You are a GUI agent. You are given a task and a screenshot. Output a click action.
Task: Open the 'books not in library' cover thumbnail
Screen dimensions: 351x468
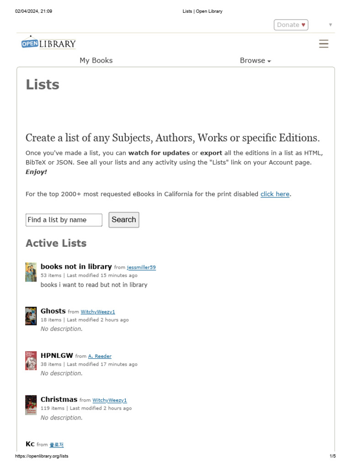click(31, 272)
